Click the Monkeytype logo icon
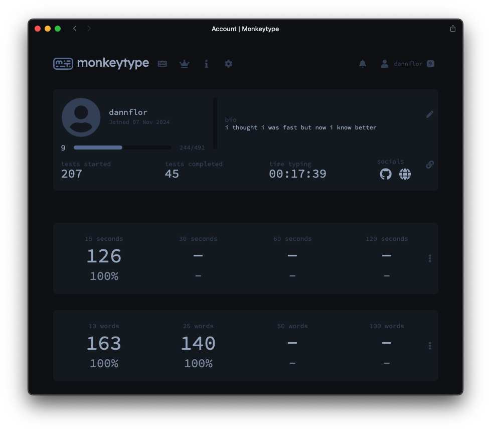The image size is (491, 432). click(63, 64)
